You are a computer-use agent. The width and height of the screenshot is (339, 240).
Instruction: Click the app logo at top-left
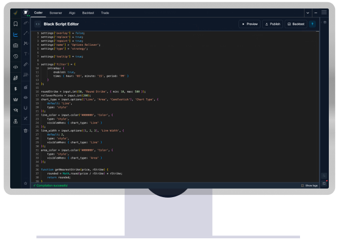coord(16,13)
